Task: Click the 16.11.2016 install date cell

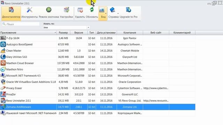Action: [106, 100]
